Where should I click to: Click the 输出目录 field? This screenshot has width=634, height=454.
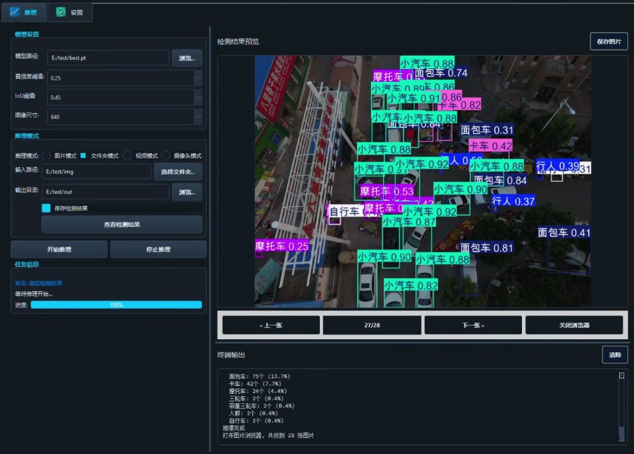[105, 192]
